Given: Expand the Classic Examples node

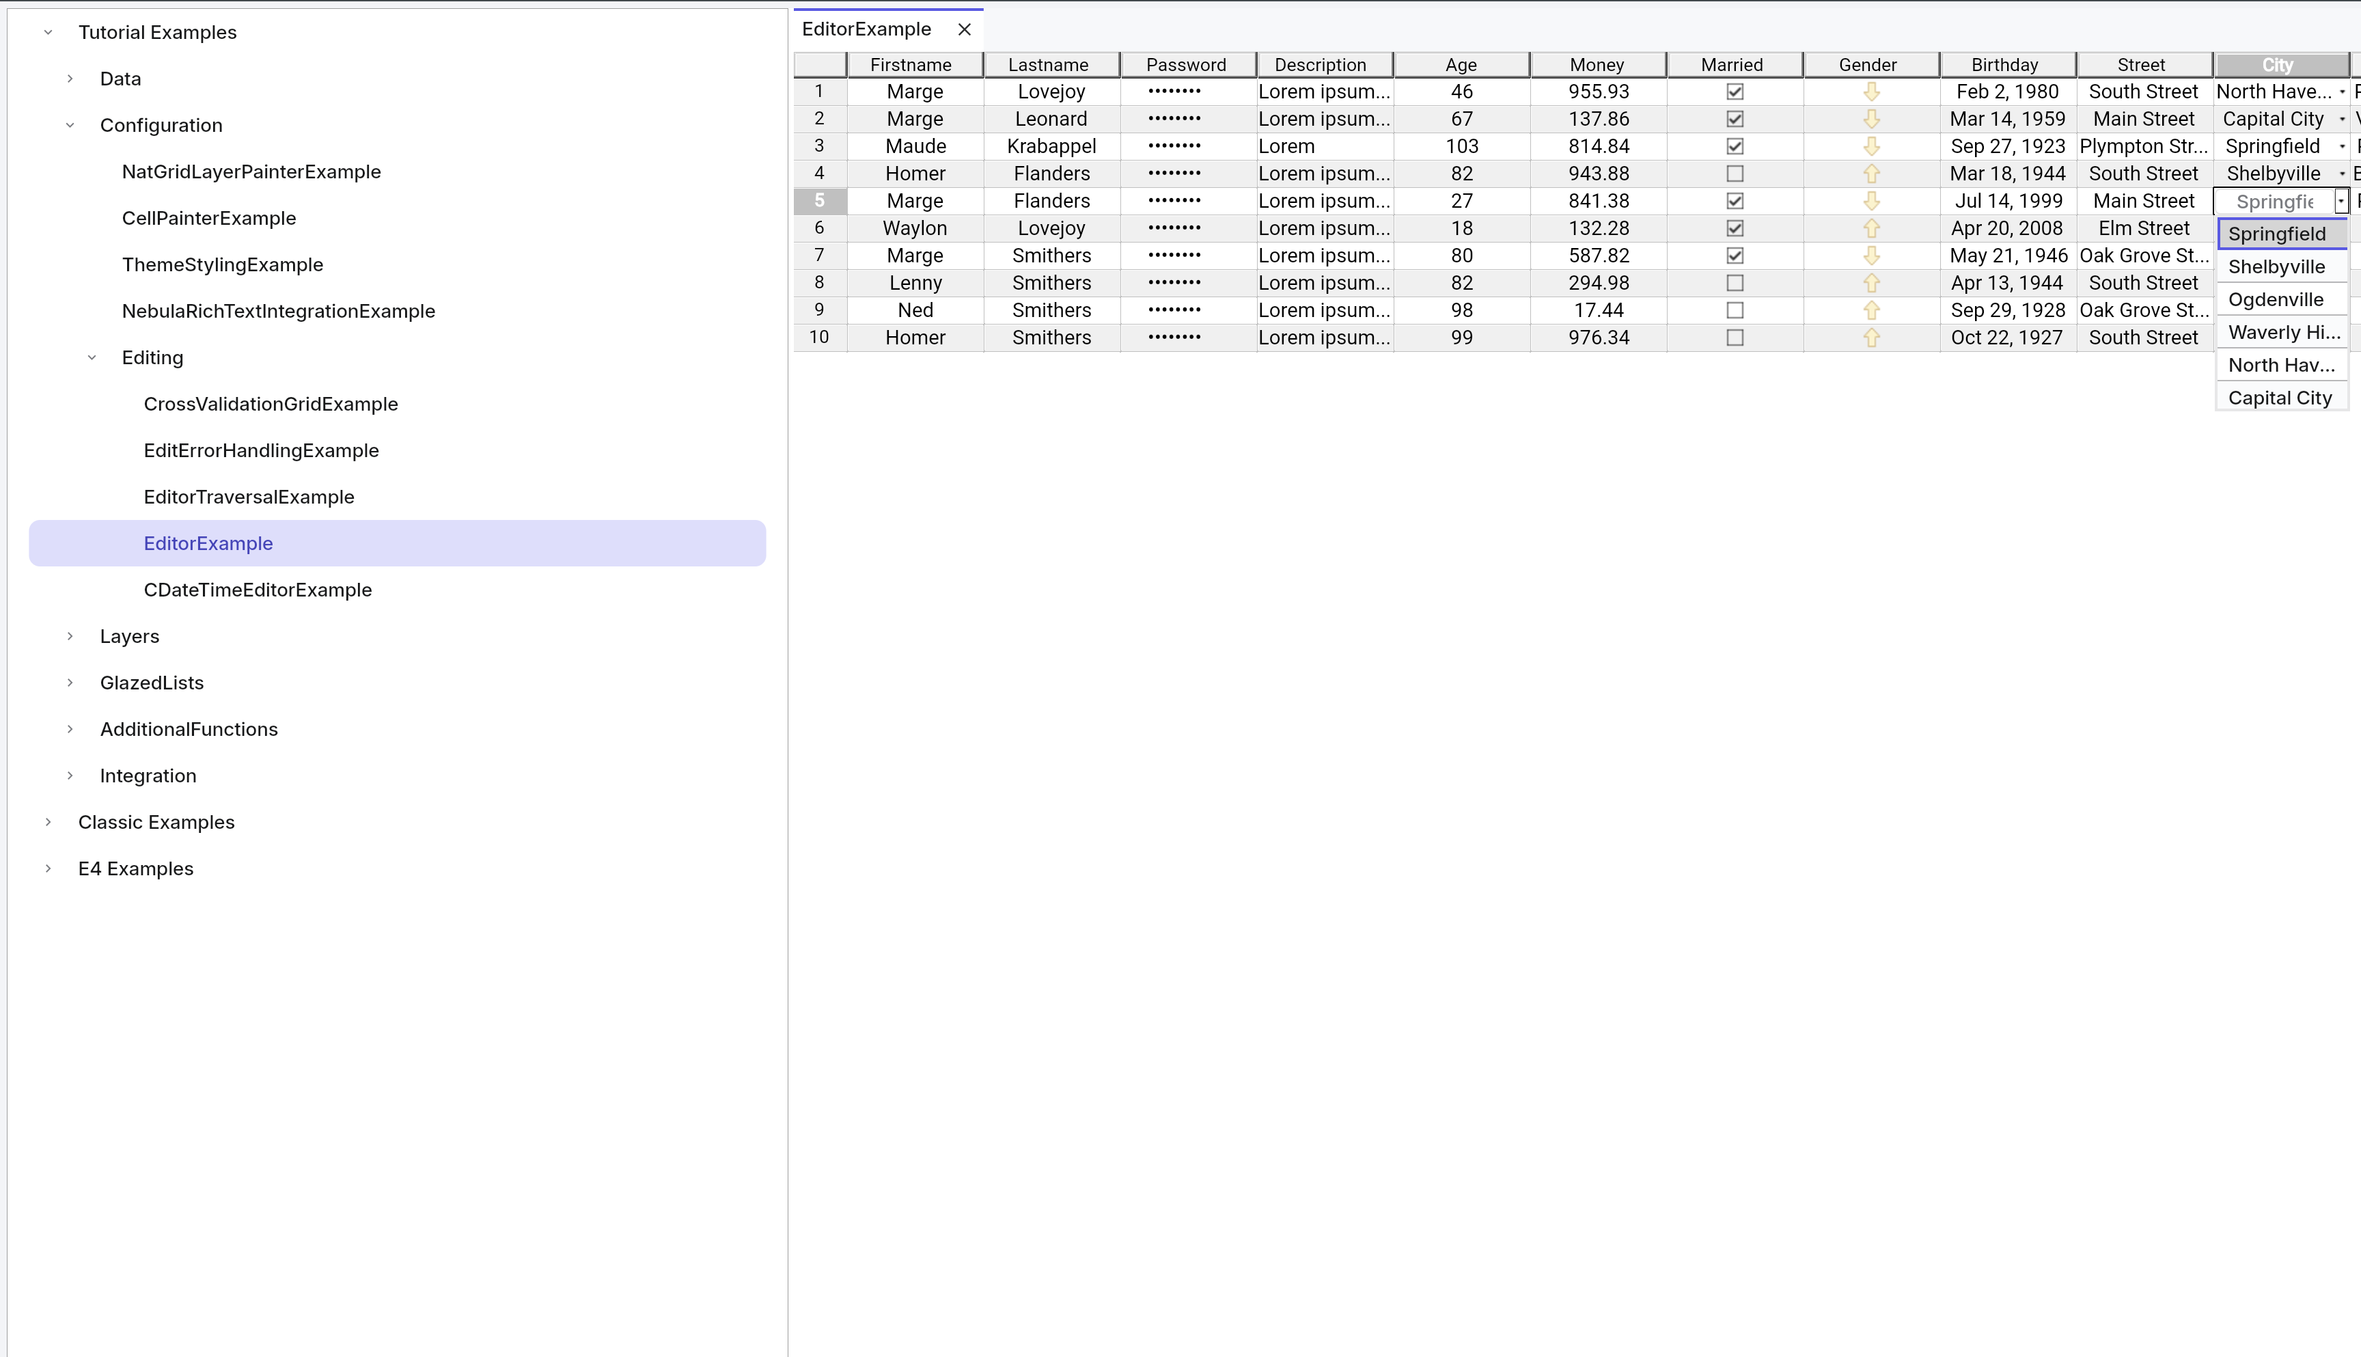Looking at the screenshot, I should [49, 821].
